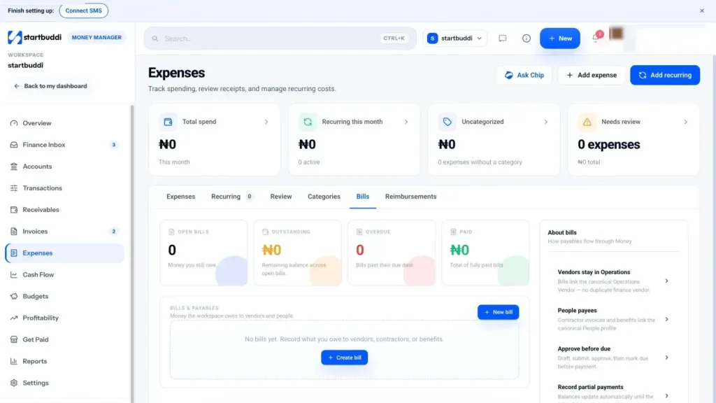Open the notifications bell icon
The height and width of the screenshot is (403, 716).
pyautogui.click(x=596, y=38)
